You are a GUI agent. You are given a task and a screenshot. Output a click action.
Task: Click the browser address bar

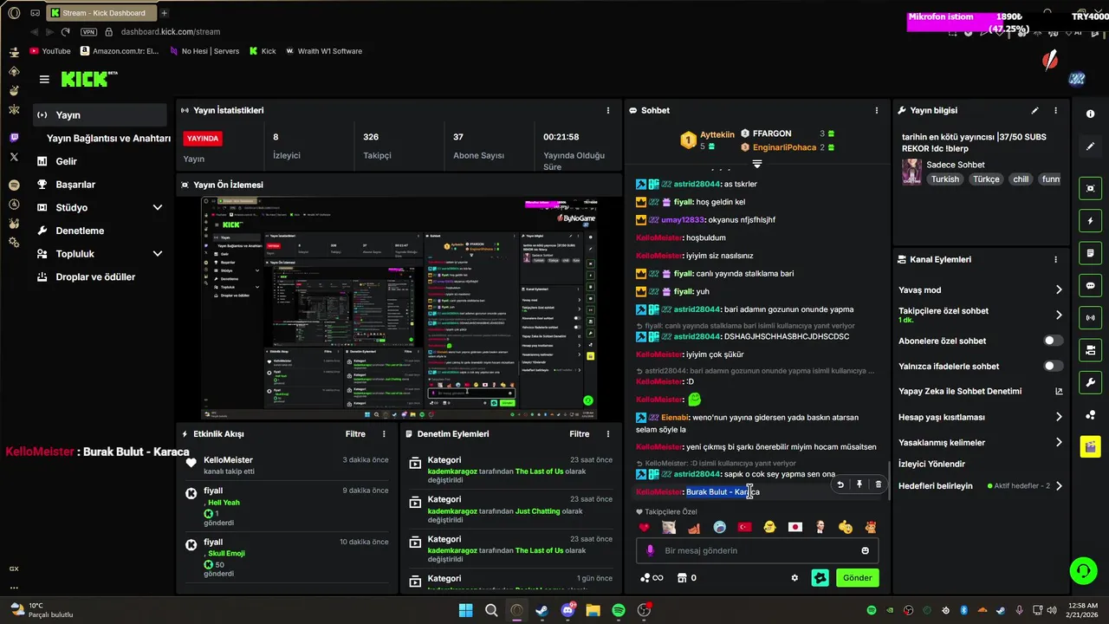171,32
